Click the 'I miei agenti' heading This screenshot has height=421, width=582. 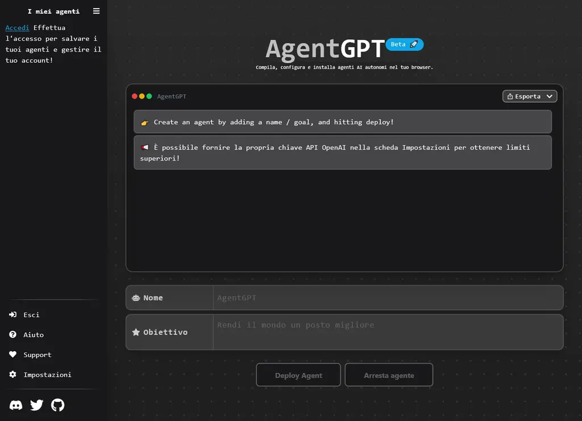[53, 11]
